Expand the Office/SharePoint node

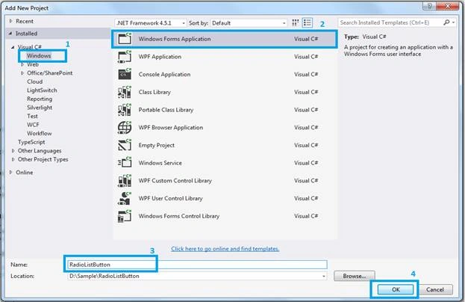point(22,73)
